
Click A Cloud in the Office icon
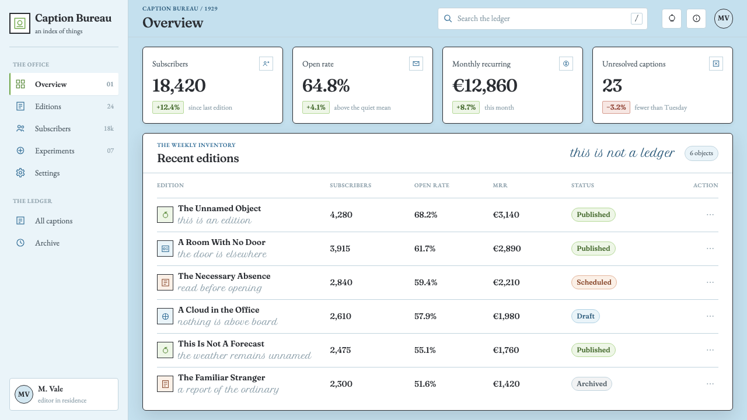(x=165, y=316)
